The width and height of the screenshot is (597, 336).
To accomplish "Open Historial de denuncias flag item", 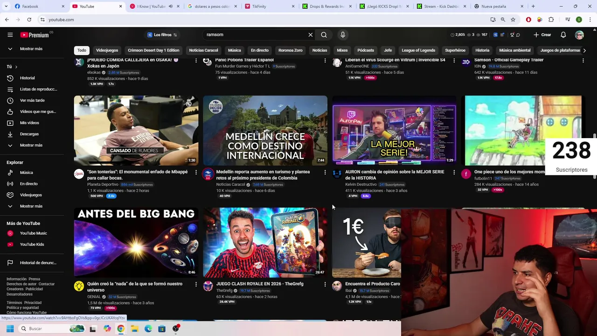I will [32, 263].
